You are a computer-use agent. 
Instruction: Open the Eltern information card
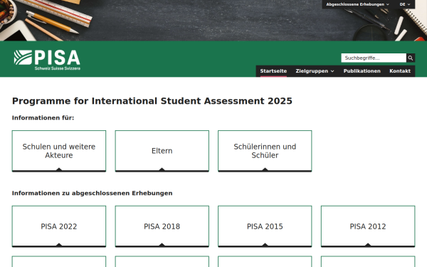[x=162, y=151]
